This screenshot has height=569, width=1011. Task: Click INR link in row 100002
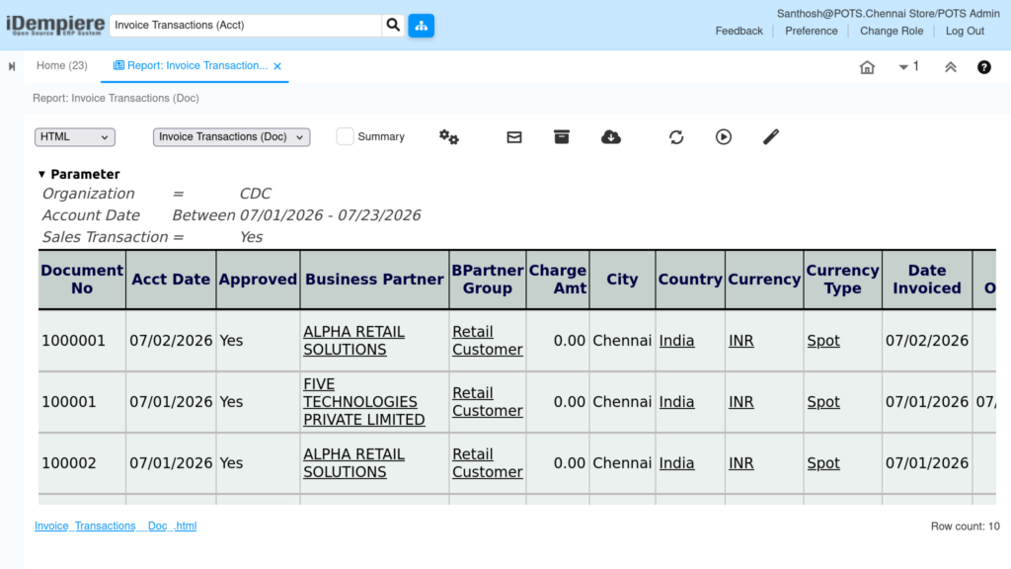coord(740,463)
